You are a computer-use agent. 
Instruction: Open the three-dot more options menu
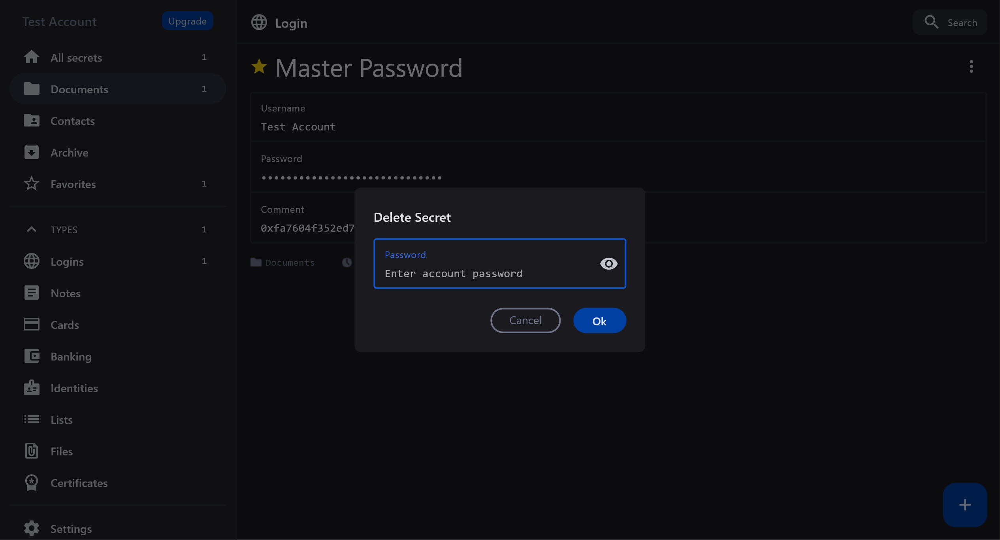(x=971, y=66)
